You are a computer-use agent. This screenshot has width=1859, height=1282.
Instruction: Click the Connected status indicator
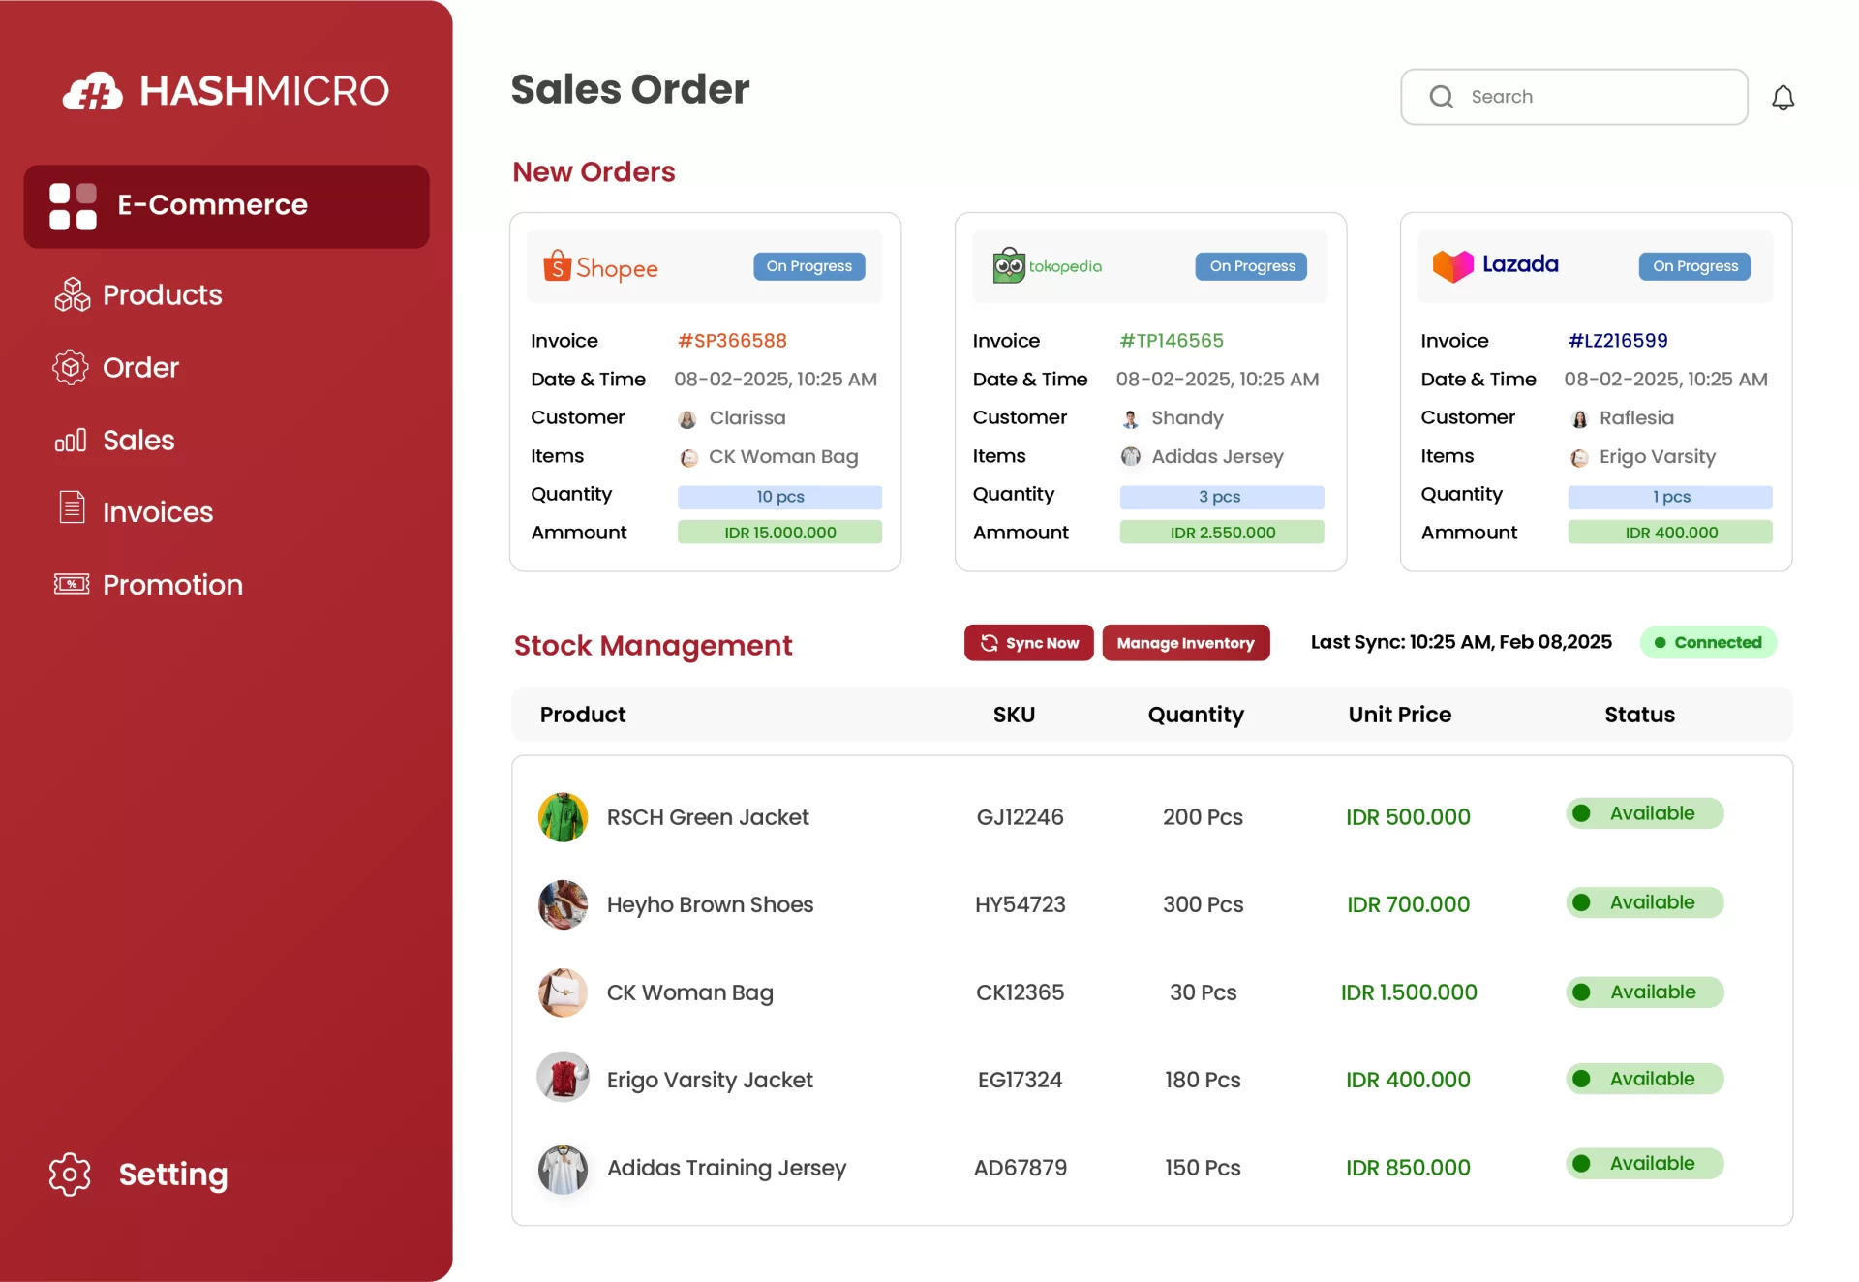(1708, 642)
